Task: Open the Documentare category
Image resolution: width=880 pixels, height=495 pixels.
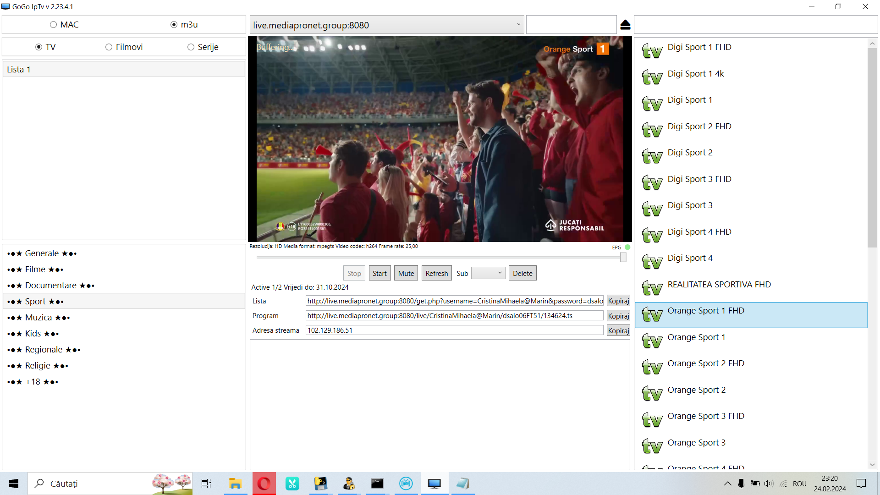Action: [124, 286]
